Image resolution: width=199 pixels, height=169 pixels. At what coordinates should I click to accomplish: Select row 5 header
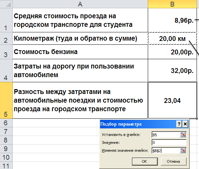6,101
